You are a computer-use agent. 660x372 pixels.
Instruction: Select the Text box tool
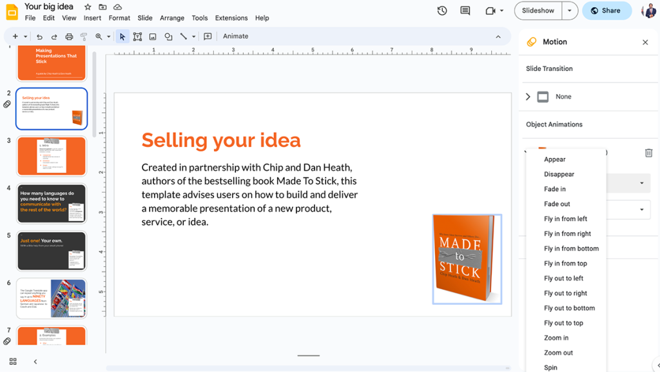pyautogui.click(x=137, y=36)
